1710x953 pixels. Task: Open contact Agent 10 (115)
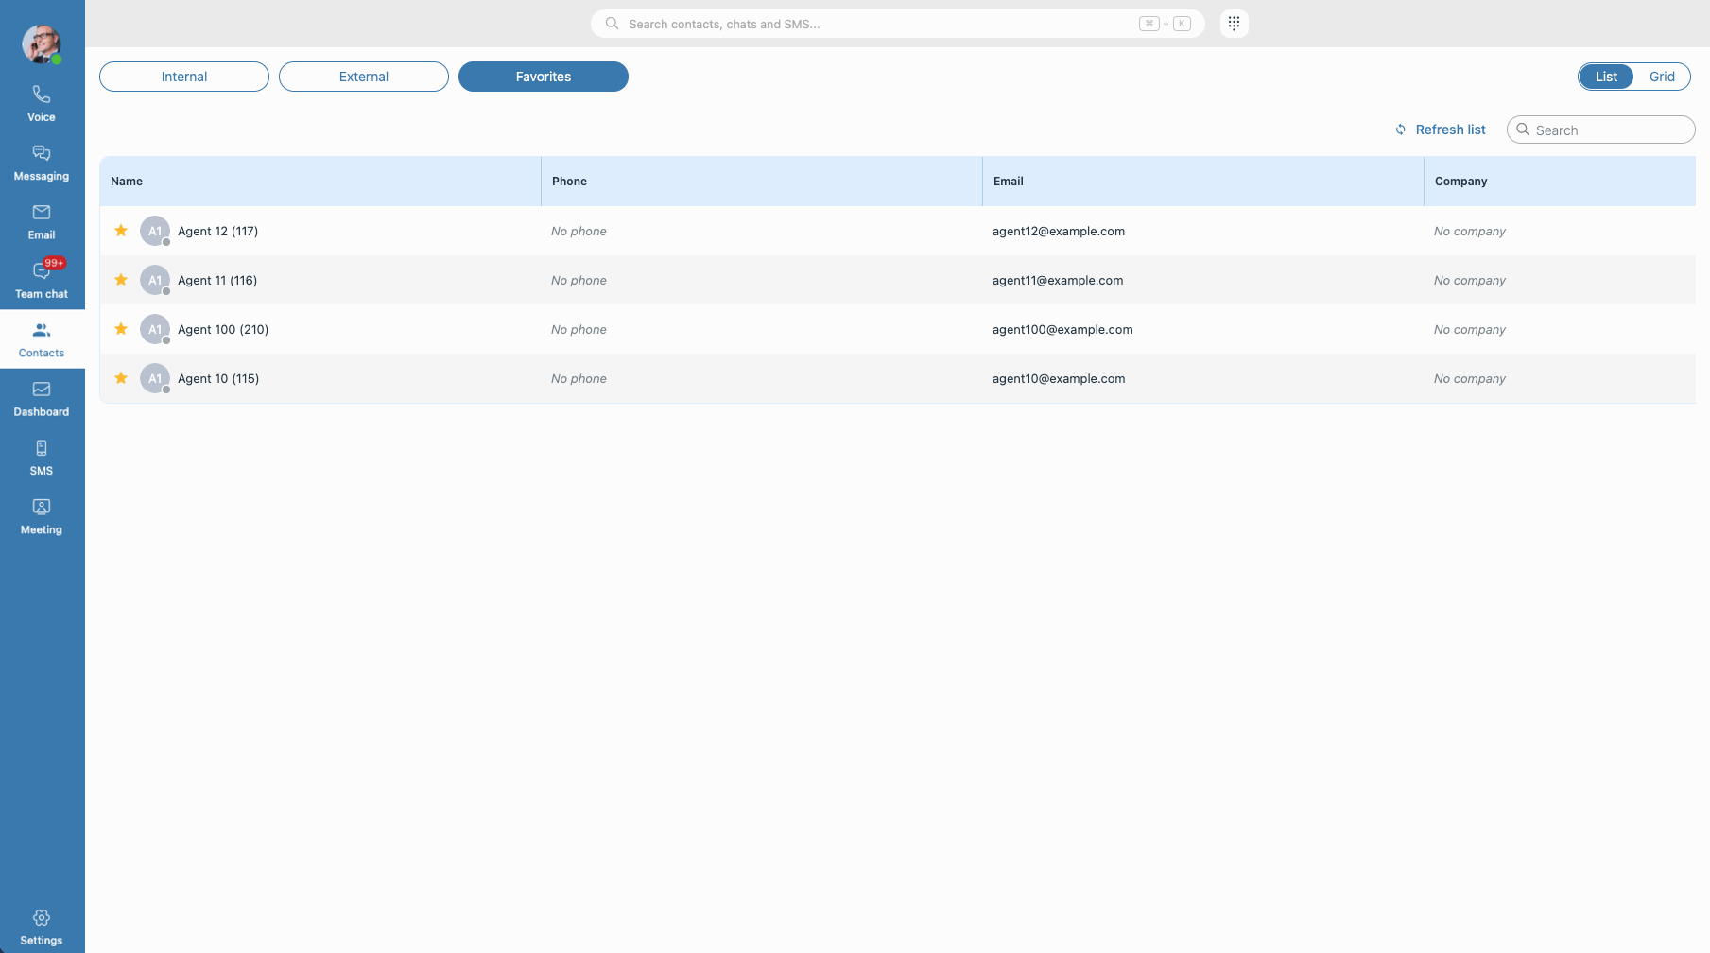218,378
